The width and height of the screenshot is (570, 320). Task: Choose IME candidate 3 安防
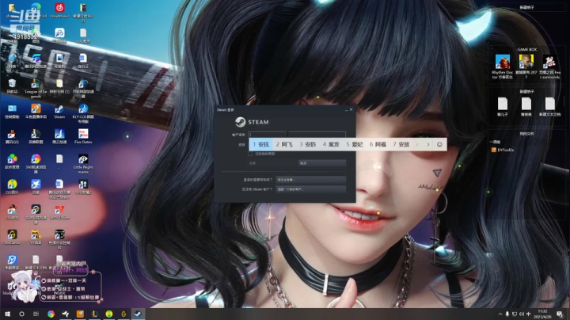(307, 144)
